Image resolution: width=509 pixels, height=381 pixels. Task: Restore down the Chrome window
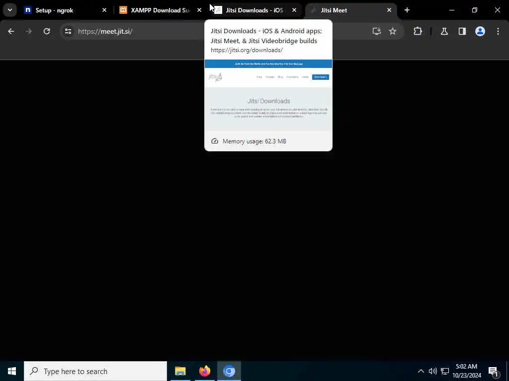pyautogui.click(x=475, y=10)
